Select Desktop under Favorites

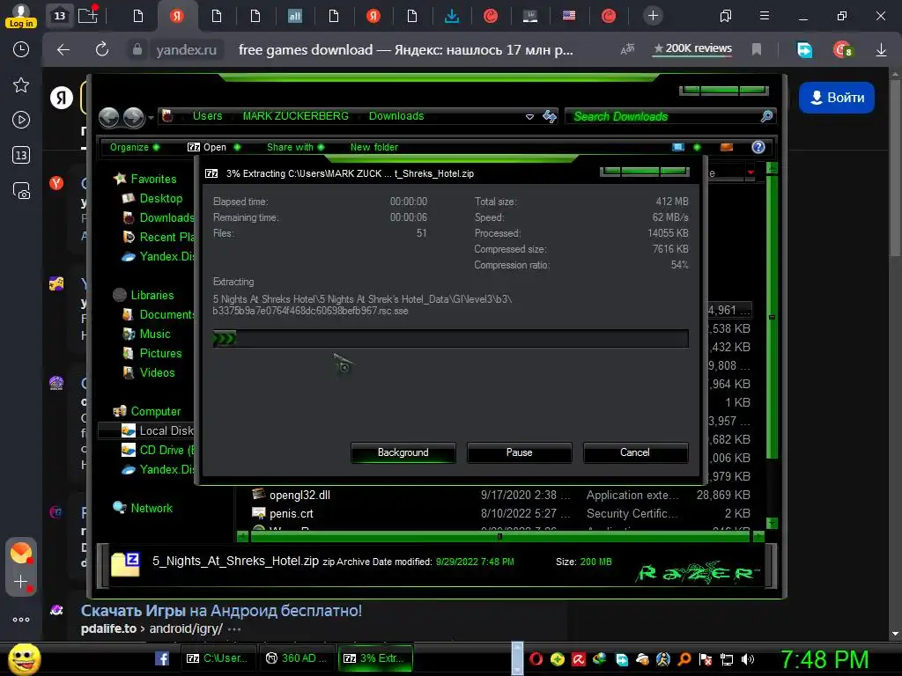(x=152, y=198)
